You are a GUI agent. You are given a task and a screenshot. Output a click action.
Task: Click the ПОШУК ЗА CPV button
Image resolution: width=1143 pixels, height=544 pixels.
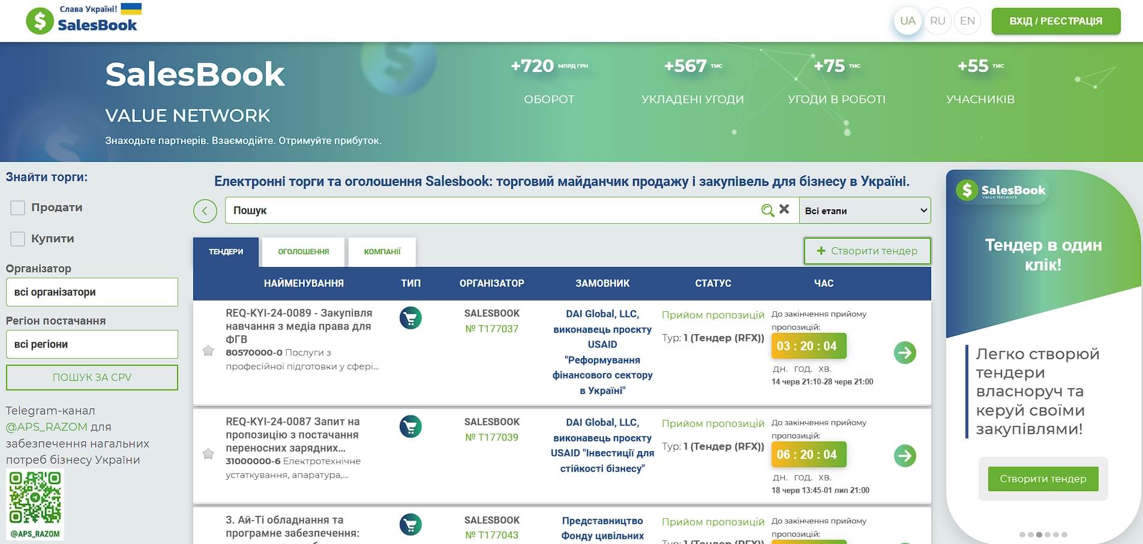point(92,377)
